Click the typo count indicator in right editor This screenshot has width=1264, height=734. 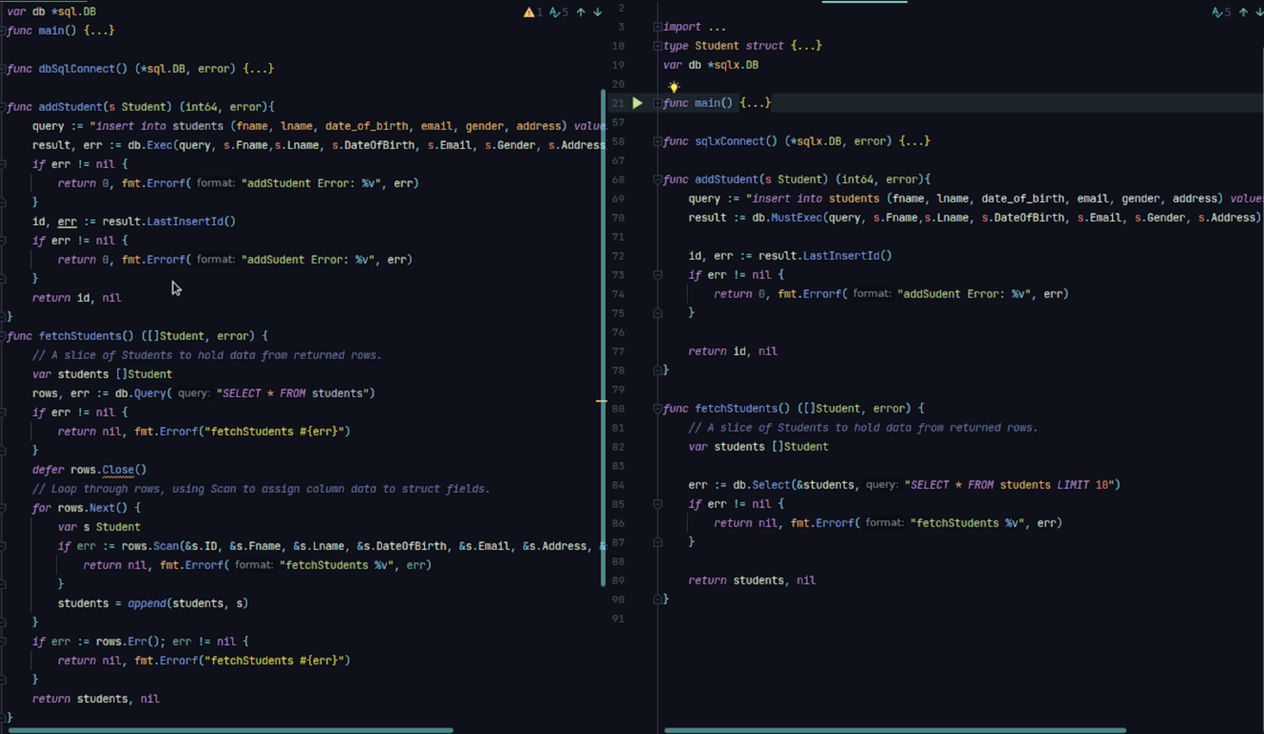pos(1221,12)
